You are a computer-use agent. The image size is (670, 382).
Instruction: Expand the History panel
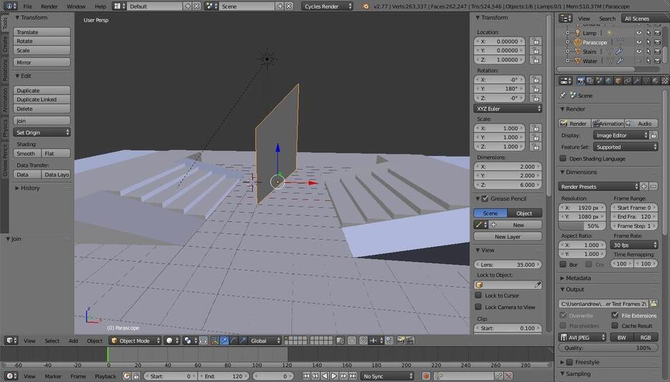[30, 188]
